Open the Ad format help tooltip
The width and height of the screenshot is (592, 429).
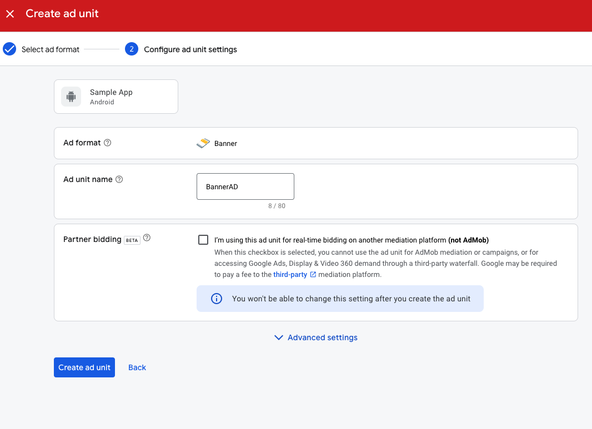pyautogui.click(x=107, y=143)
